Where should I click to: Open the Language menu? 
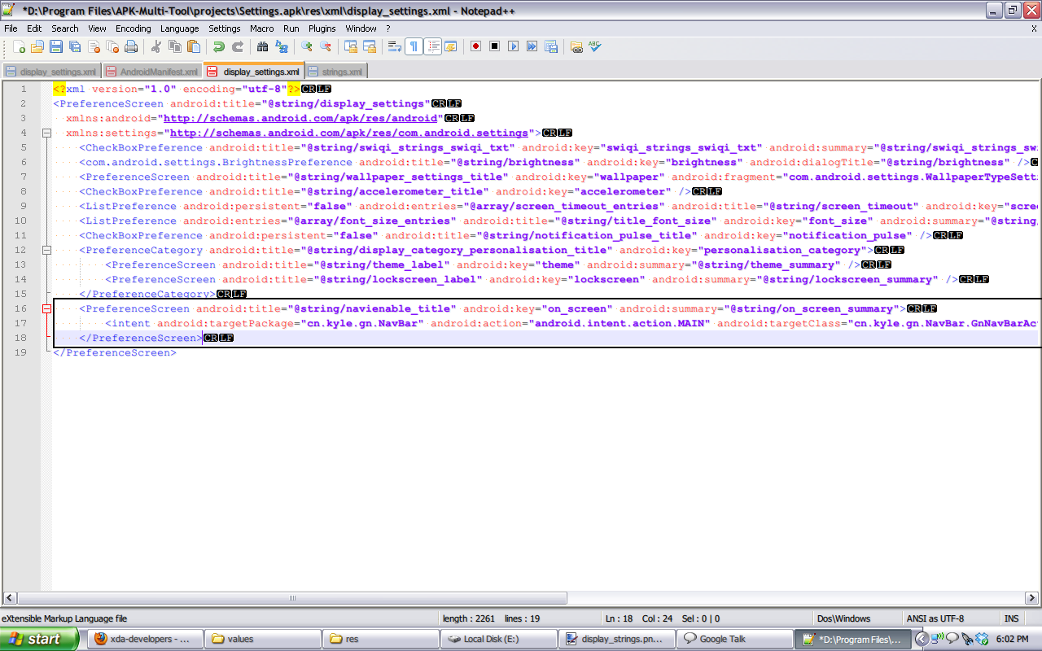click(x=179, y=28)
